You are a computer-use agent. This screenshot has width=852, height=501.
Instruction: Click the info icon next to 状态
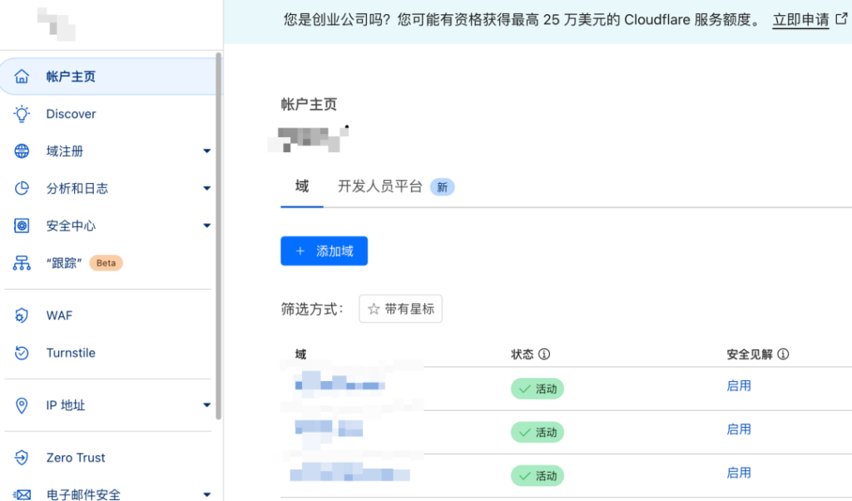(544, 355)
